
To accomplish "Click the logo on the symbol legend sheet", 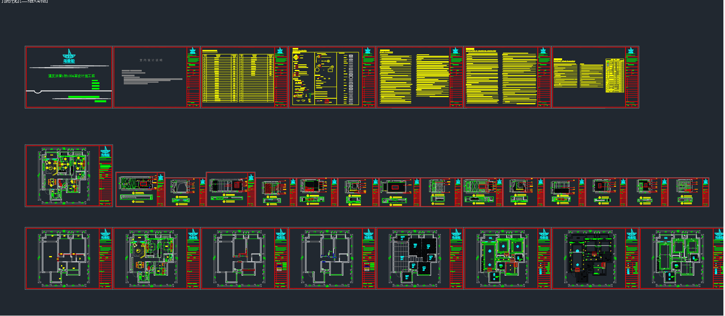I will point(368,51).
